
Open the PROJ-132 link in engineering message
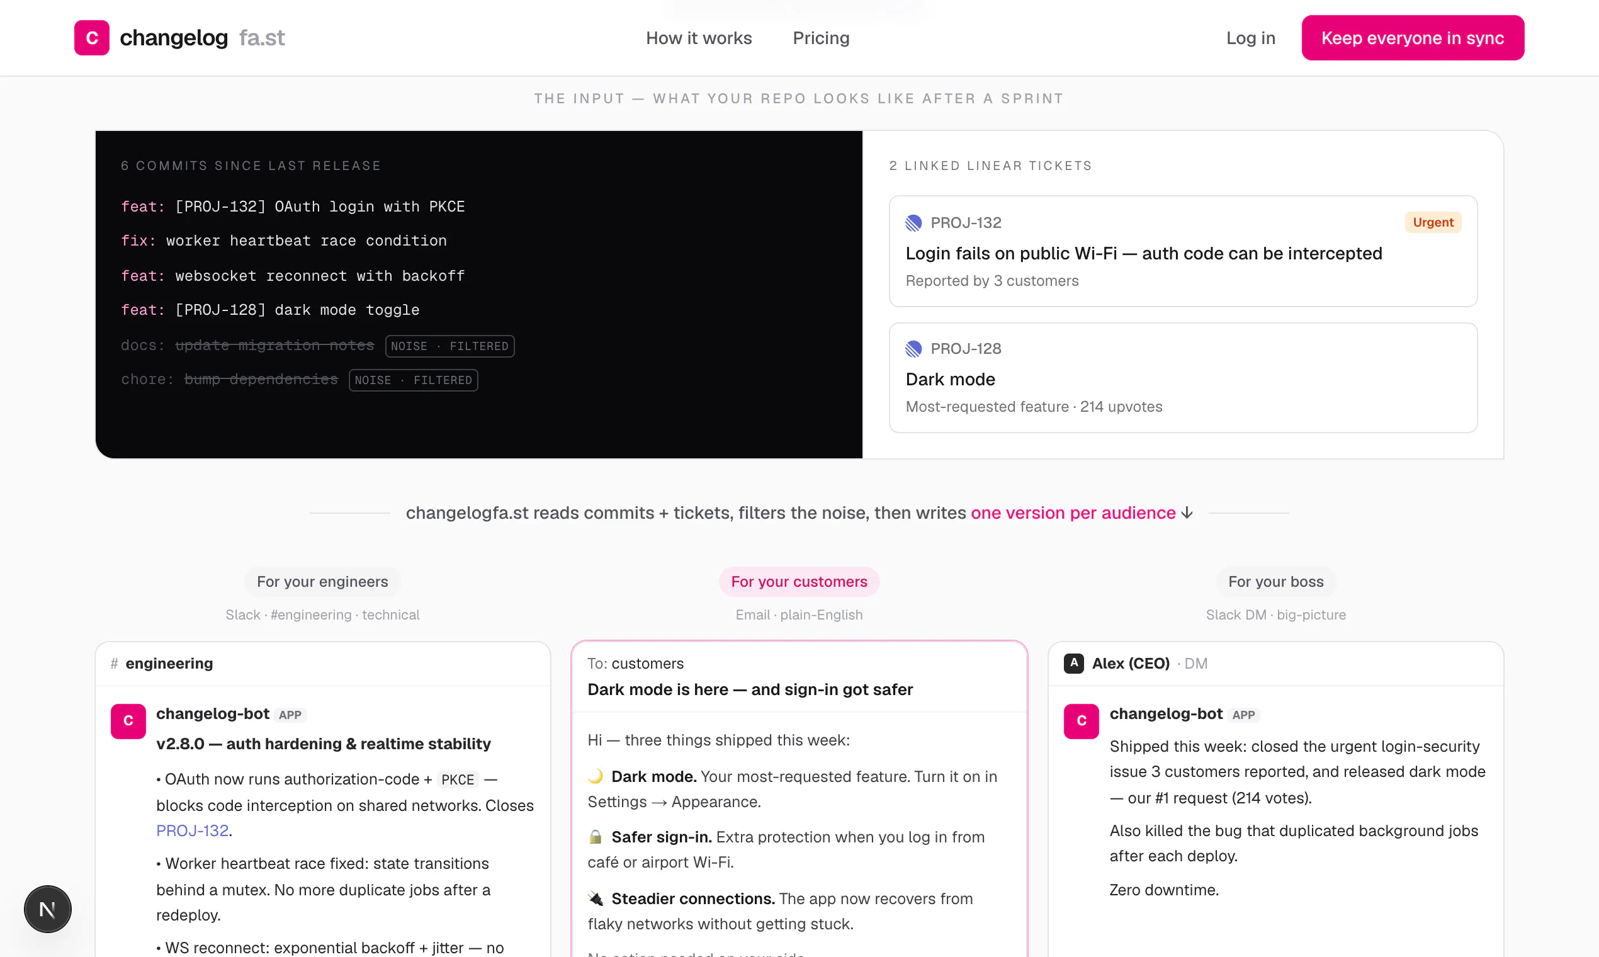coord(192,830)
